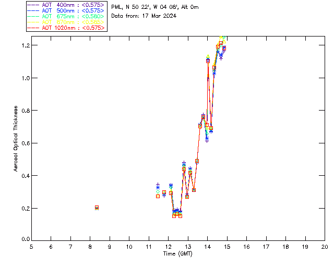Image resolution: width=334 pixels, height=267 pixels.
Task: Click the <0.575> mean value for 1020nm
Action: pyautogui.click(x=93, y=28)
